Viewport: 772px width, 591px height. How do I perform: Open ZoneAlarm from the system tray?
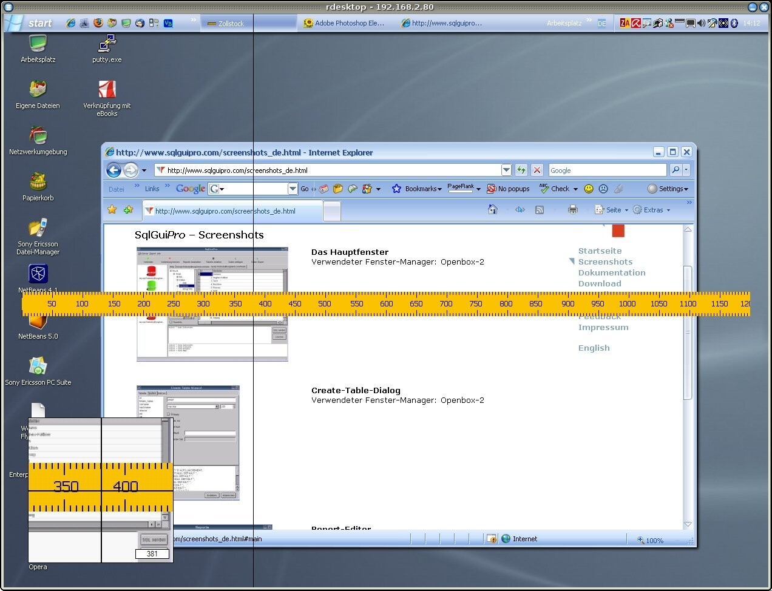[624, 24]
